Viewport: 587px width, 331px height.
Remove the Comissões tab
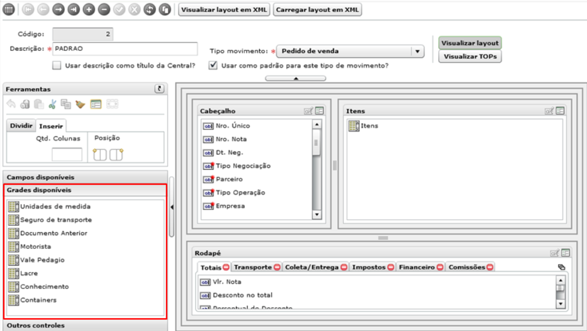point(490,267)
